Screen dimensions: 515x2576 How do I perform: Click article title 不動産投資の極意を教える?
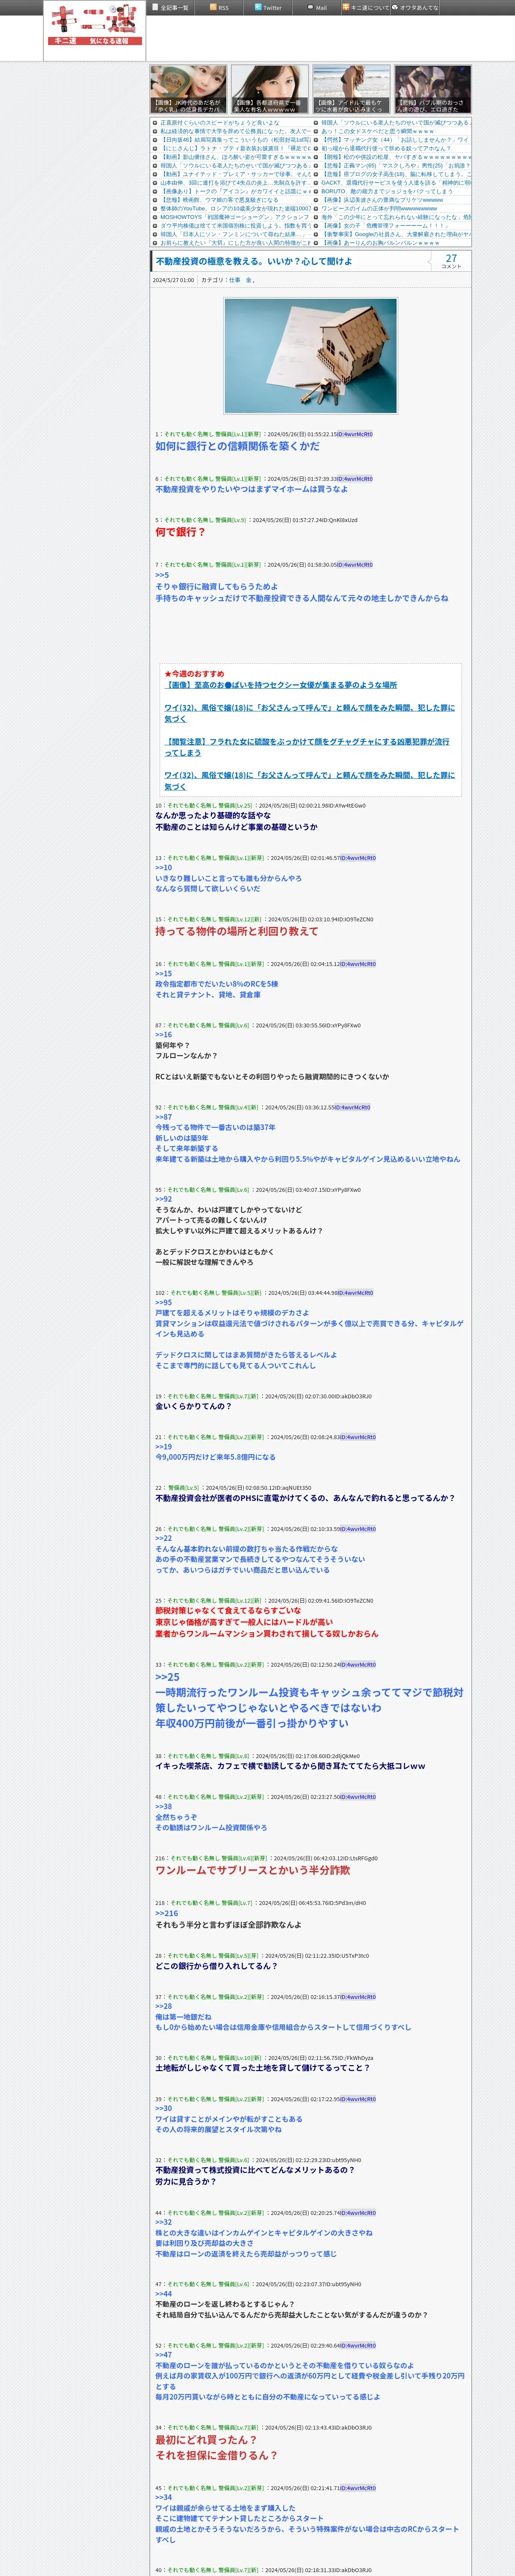[254, 261]
